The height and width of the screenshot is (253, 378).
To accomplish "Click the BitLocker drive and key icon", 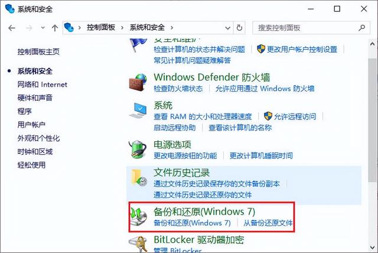I will click(x=138, y=244).
